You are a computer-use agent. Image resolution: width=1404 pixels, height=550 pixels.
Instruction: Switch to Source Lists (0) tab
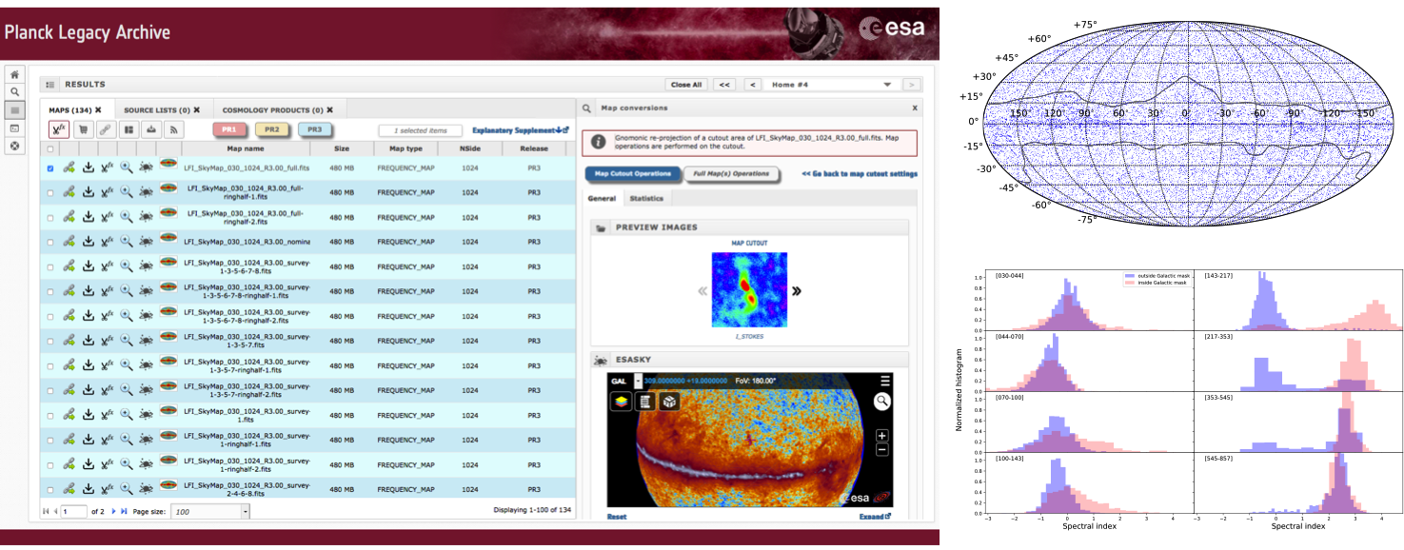(162, 109)
